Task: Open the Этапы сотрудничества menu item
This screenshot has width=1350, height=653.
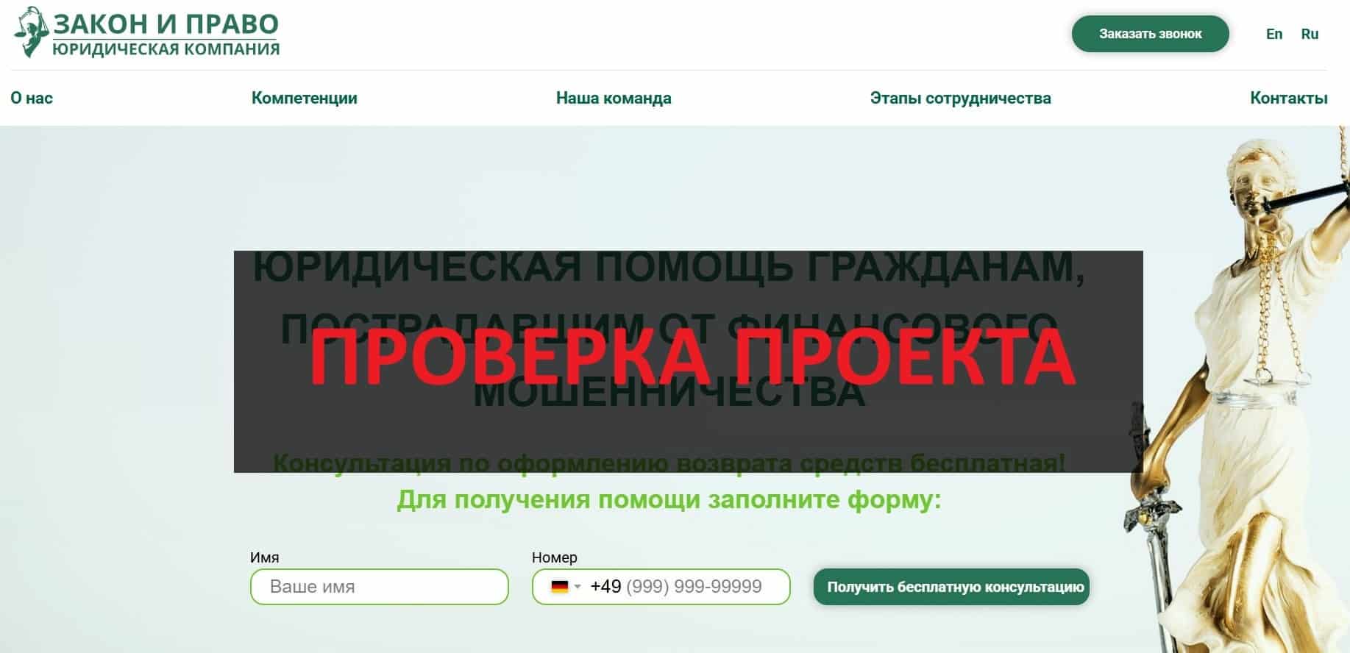Action: (960, 98)
